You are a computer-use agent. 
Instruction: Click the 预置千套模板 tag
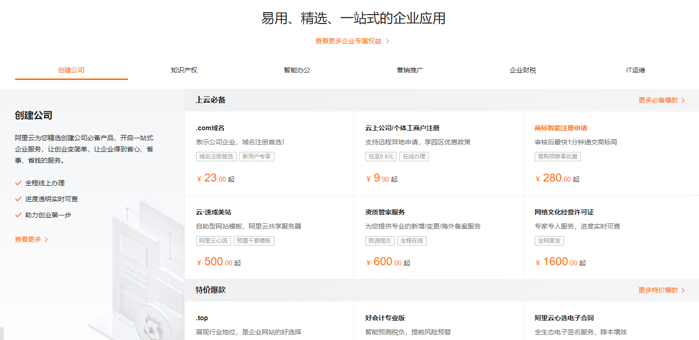point(254,241)
